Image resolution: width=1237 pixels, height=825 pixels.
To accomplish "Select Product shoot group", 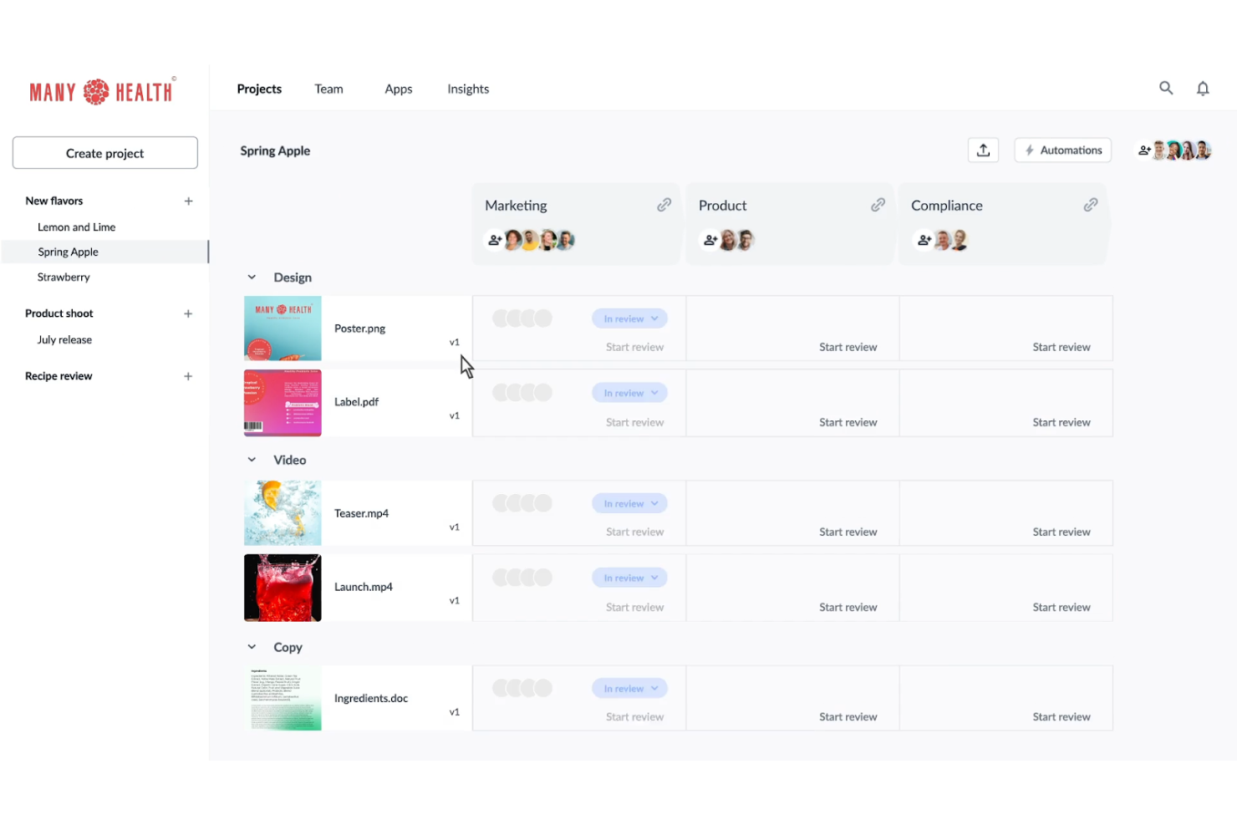I will (59, 313).
